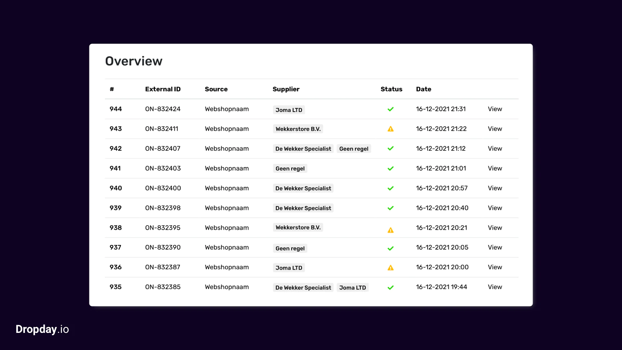Click the Supplier column header
This screenshot has width=622, height=350.
pyautogui.click(x=286, y=89)
